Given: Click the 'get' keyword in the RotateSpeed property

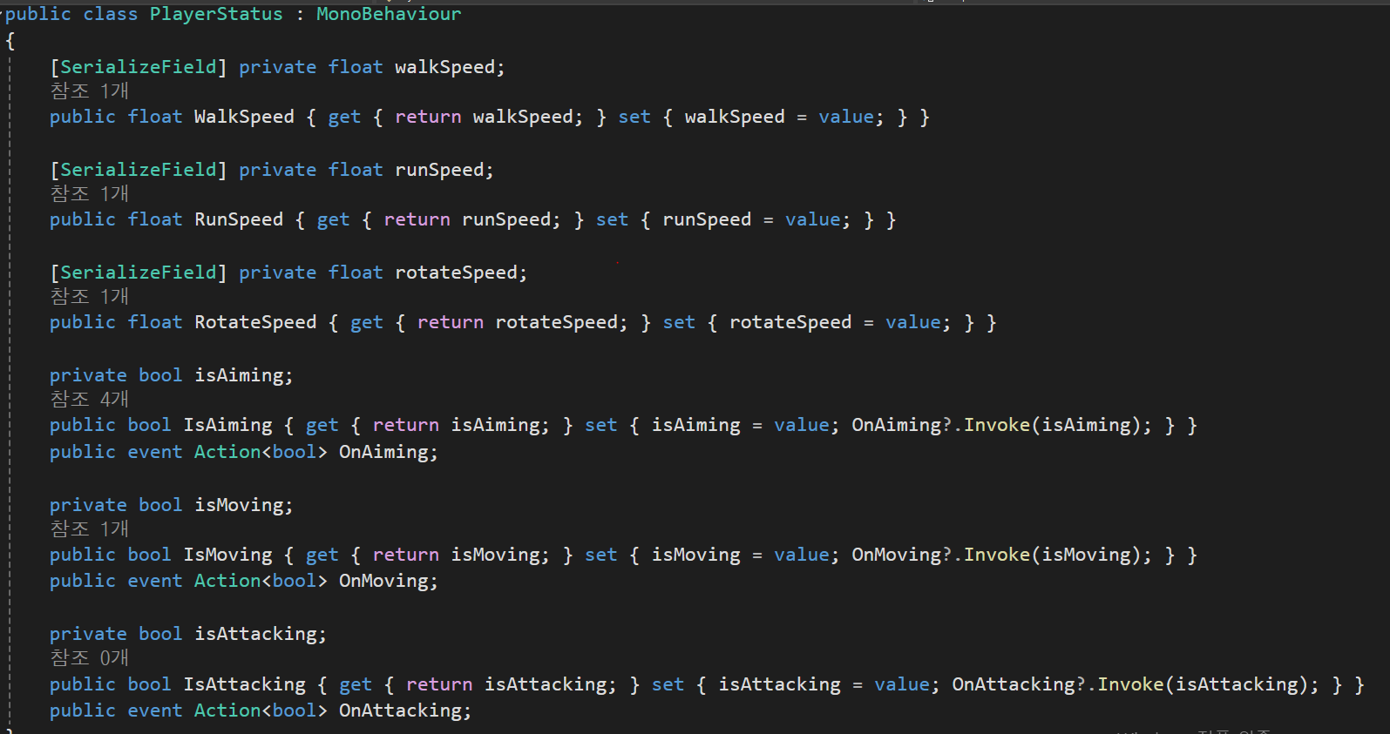Looking at the screenshot, I should [x=367, y=322].
